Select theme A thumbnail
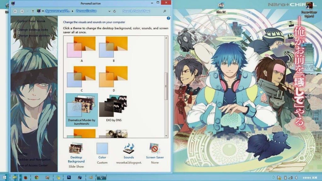Viewport: 322px width, 181px height. click(x=81, y=47)
